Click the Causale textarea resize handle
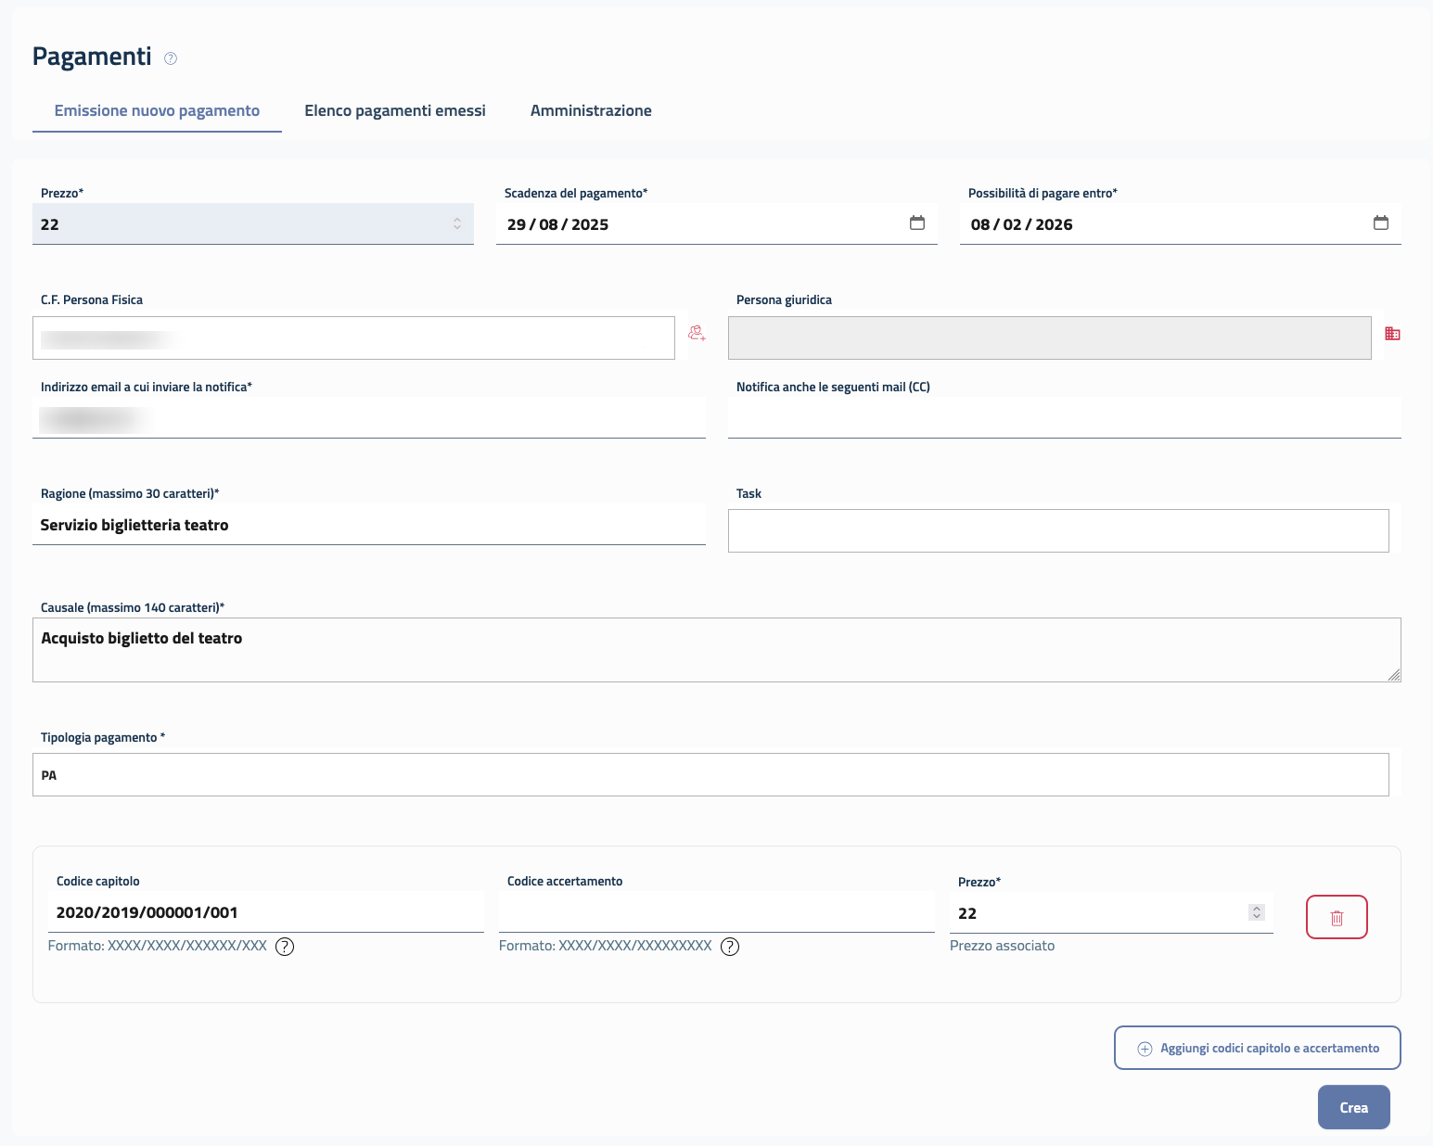This screenshot has width=1433, height=1146. (x=1393, y=675)
